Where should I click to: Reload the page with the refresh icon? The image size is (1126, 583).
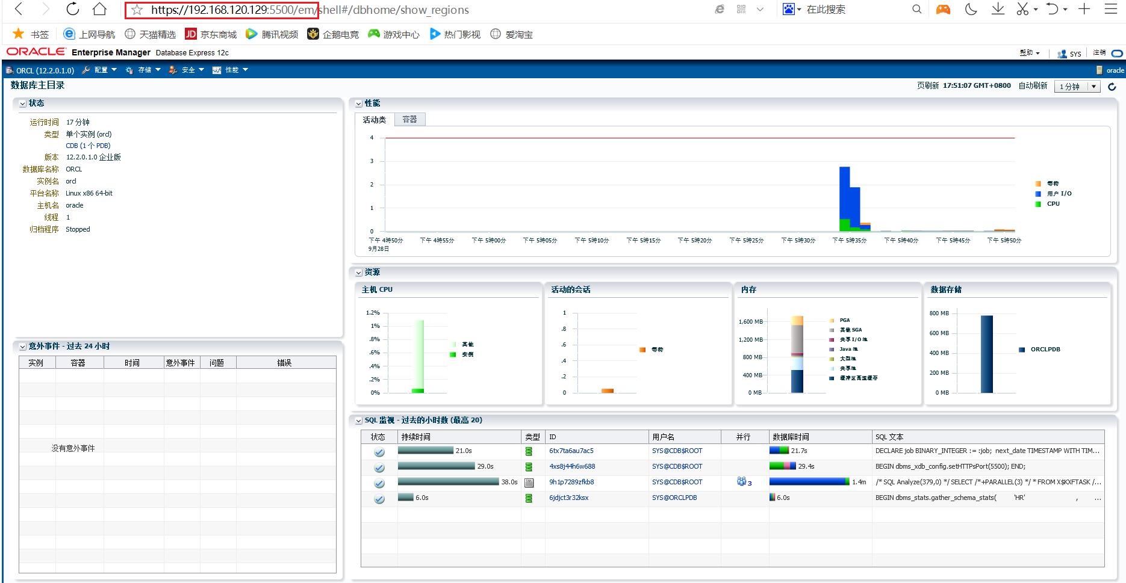click(x=72, y=9)
